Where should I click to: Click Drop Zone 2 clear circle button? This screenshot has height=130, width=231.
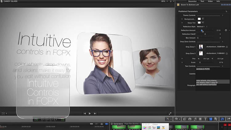(227, 53)
